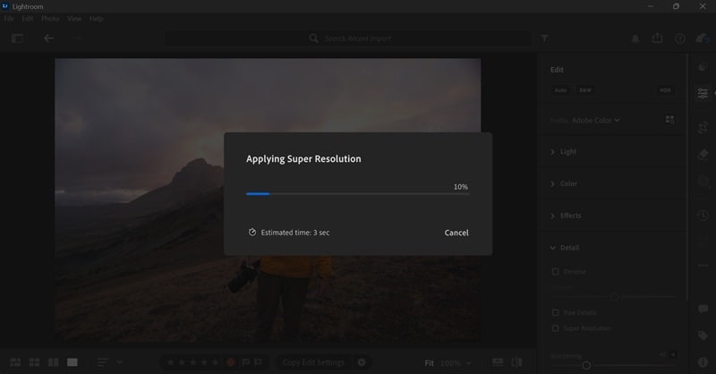
Task: Switch to compare view icon
Action: point(54,362)
